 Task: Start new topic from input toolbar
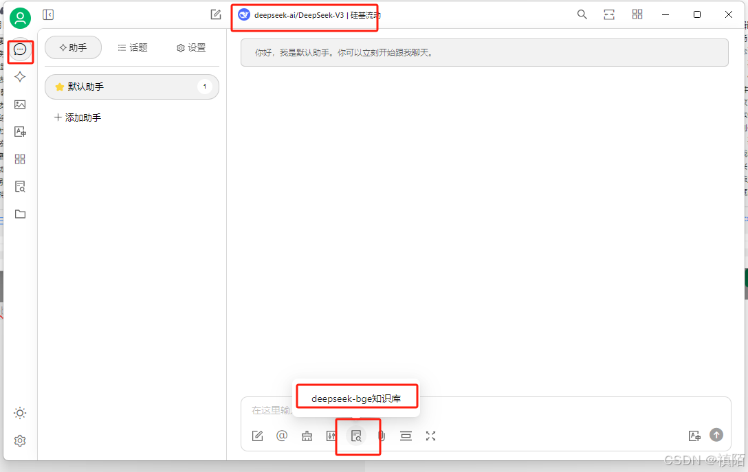(x=258, y=436)
